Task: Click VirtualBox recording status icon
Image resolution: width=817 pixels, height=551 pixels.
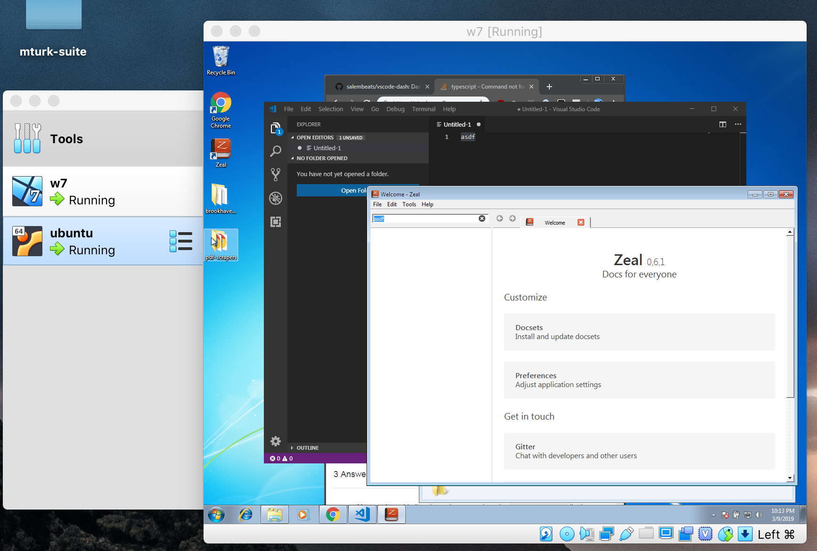Action: (x=686, y=534)
